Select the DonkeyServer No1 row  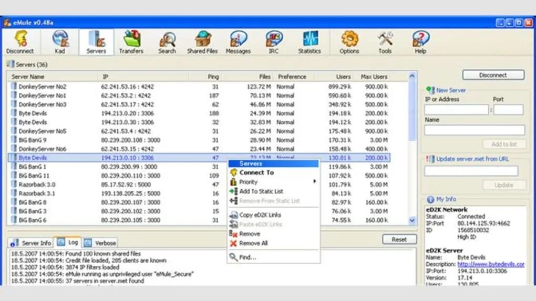click(x=199, y=95)
